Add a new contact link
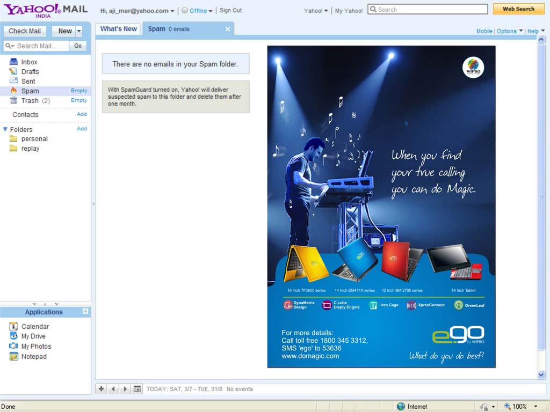The height and width of the screenshot is (412, 550). point(82,114)
